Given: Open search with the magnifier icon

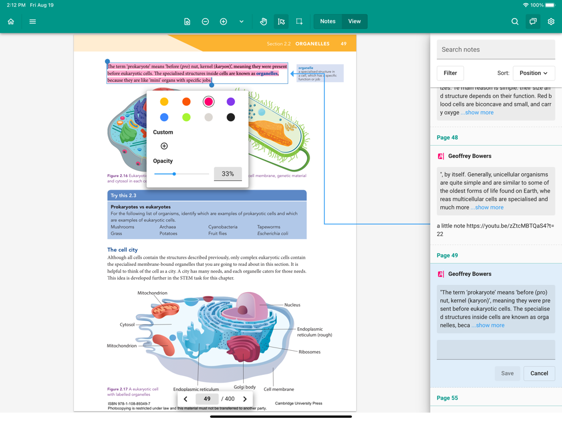Looking at the screenshot, I should (x=514, y=21).
